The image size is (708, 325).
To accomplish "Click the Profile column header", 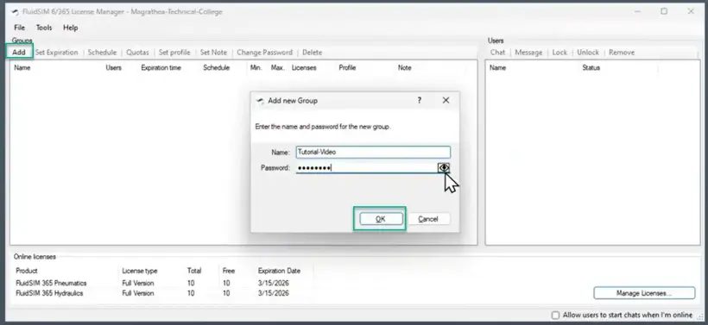I will (347, 67).
